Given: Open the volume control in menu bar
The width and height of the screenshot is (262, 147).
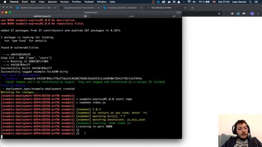Looking at the screenshot, I should click(194, 2).
